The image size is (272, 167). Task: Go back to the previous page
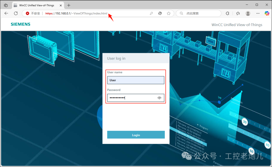click(x=6, y=13)
